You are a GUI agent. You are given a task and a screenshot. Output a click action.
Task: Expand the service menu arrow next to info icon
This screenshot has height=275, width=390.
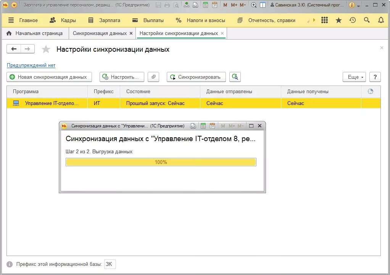click(358, 6)
